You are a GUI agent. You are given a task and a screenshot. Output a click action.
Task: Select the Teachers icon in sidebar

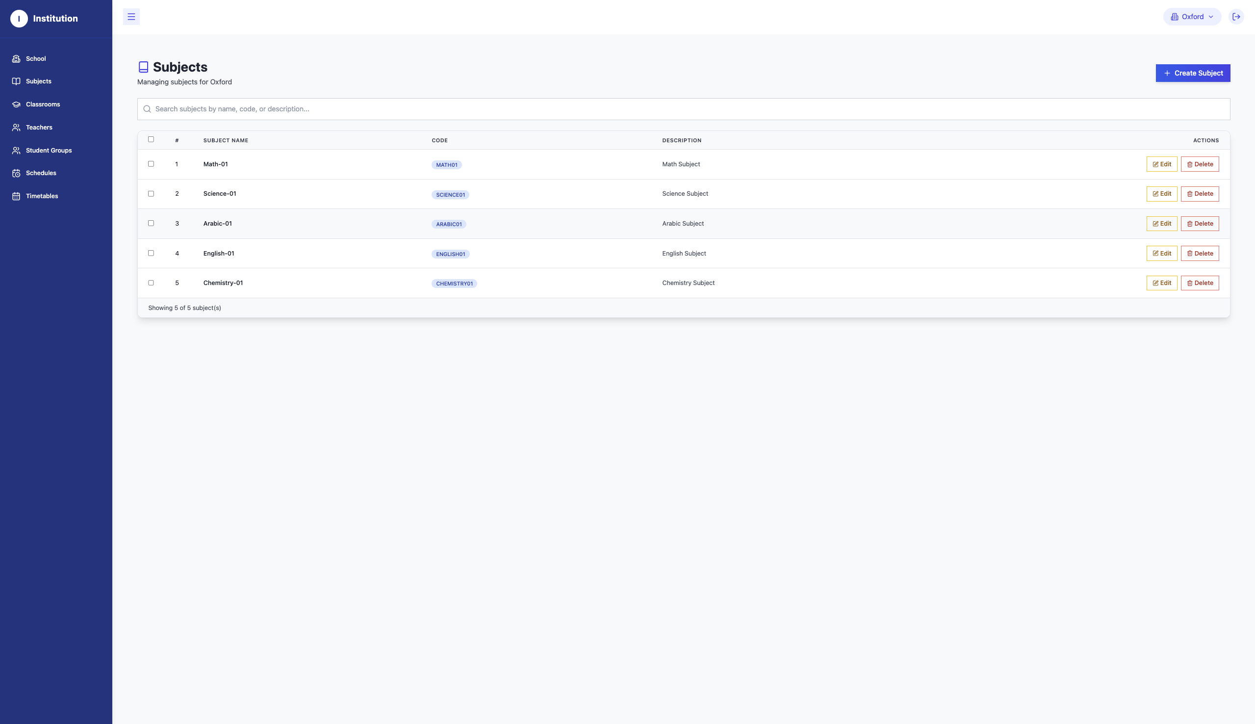click(x=16, y=127)
